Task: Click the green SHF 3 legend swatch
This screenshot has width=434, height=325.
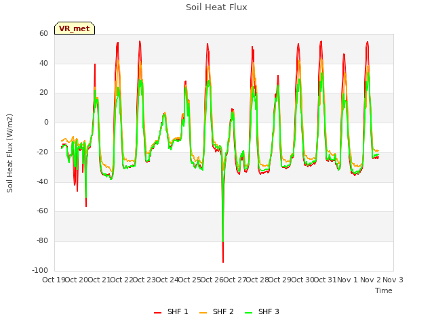Action: pyautogui.click(x=249, y=313)
